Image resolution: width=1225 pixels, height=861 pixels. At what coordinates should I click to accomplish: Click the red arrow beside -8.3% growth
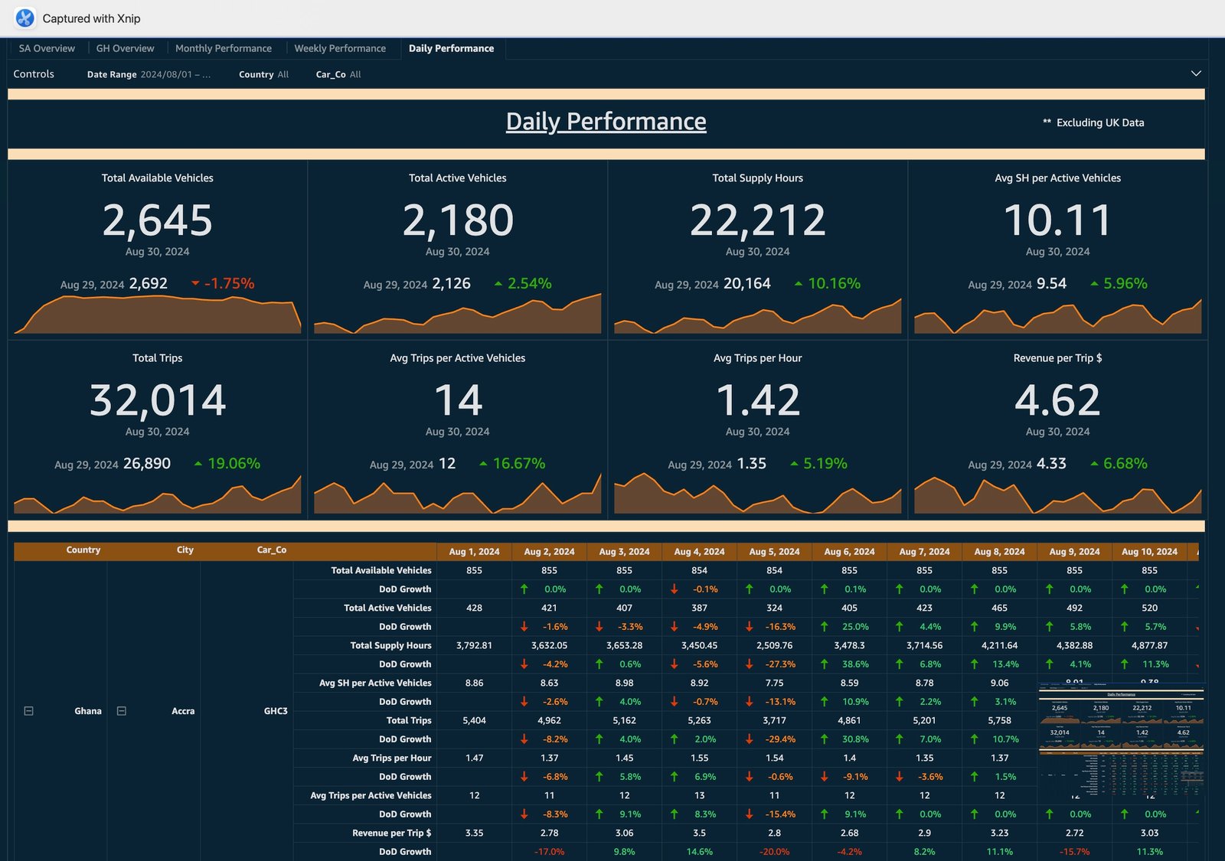[524, 814]
